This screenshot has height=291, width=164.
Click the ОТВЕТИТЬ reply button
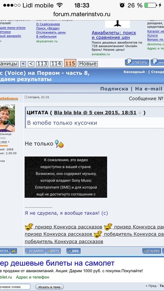coord(137,63)
